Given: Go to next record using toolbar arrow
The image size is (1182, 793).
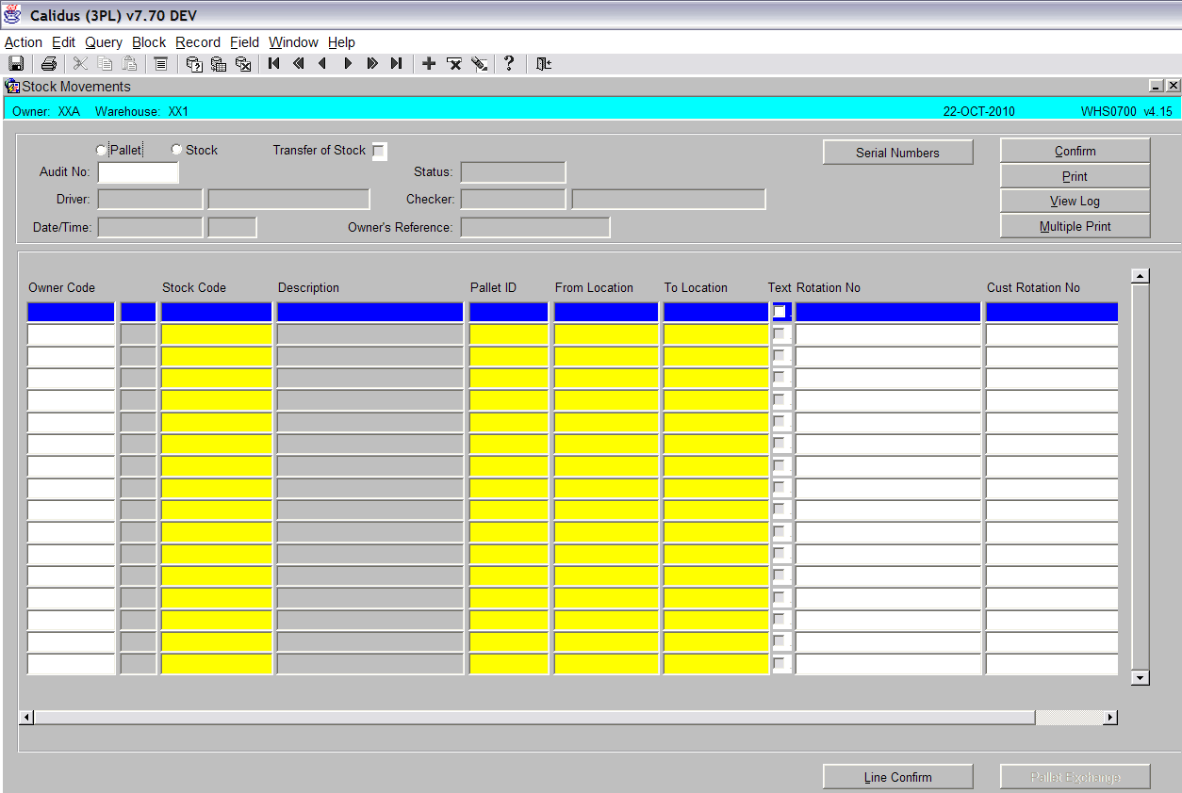Looking at the screenshot, I should click(x=348, y=63).
